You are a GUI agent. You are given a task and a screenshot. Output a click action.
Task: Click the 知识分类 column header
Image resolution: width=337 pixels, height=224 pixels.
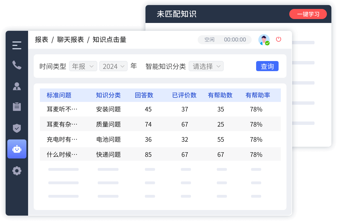point(108,95)
